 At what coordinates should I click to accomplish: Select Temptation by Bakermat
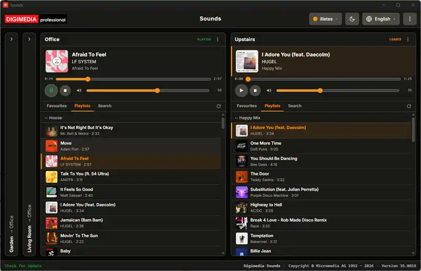click(x=321, y=238)
